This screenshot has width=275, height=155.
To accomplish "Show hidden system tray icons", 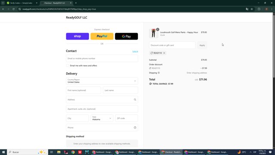I will tap(251, 152).
